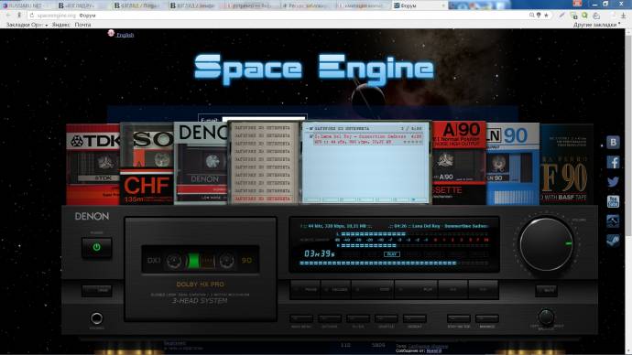Open the browser downloads arrow icon
Screen dimensions: 632x355
click(623, 16)
